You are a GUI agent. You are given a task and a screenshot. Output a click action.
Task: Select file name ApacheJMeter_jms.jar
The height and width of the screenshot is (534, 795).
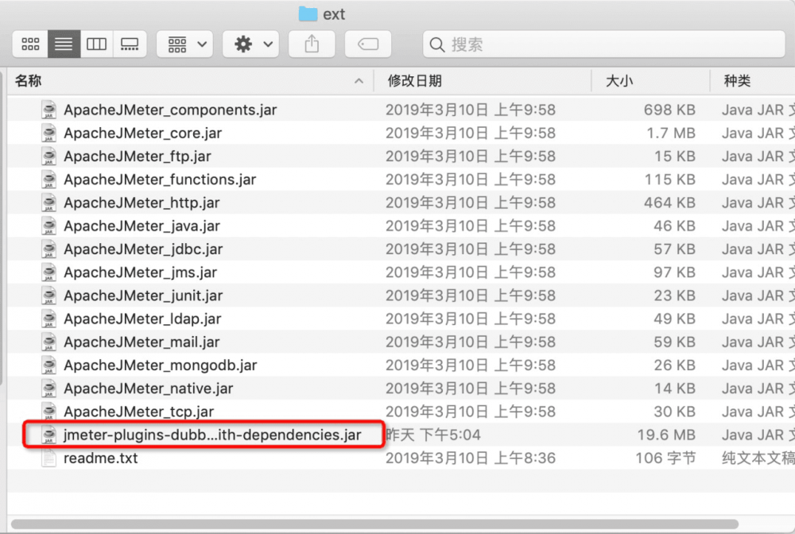tap(141, 272)
